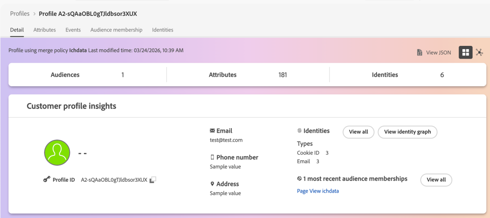Click View all for audience memberships
Screen dimensions: 490x218
(436, 180)
